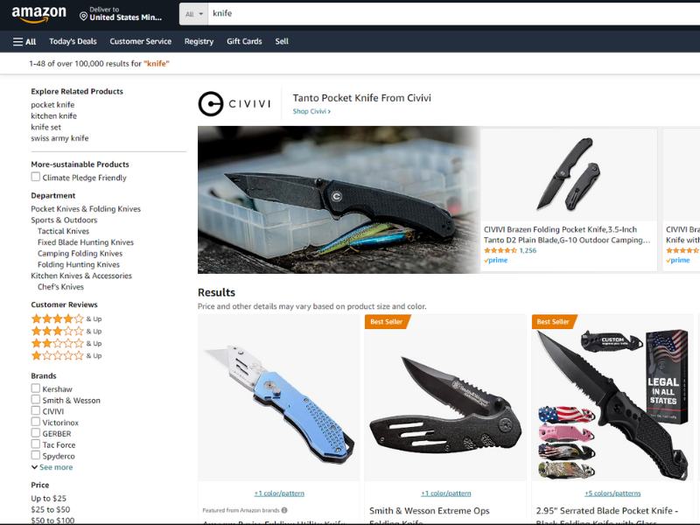700x525 pixels.
Task: Open the All departments search dropdown
Action: [193, 14]
